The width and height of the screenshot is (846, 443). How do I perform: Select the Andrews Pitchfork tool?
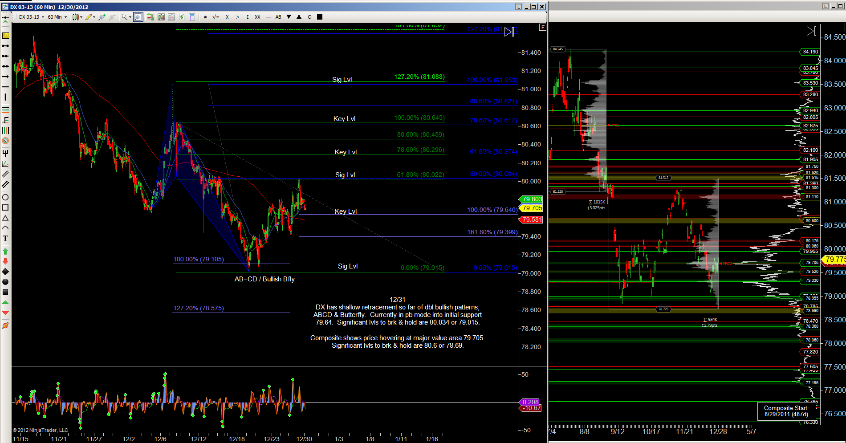[x=5, y=153]
